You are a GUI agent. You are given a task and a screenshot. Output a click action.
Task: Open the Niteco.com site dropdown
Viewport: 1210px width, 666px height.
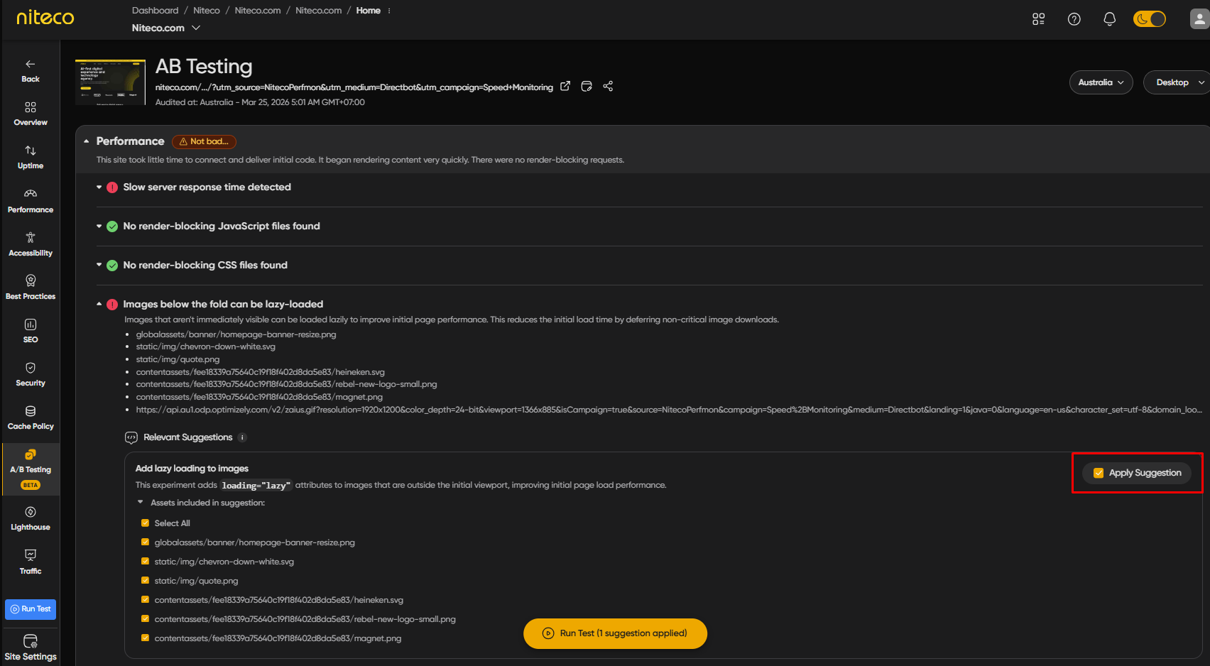point(166,28)
